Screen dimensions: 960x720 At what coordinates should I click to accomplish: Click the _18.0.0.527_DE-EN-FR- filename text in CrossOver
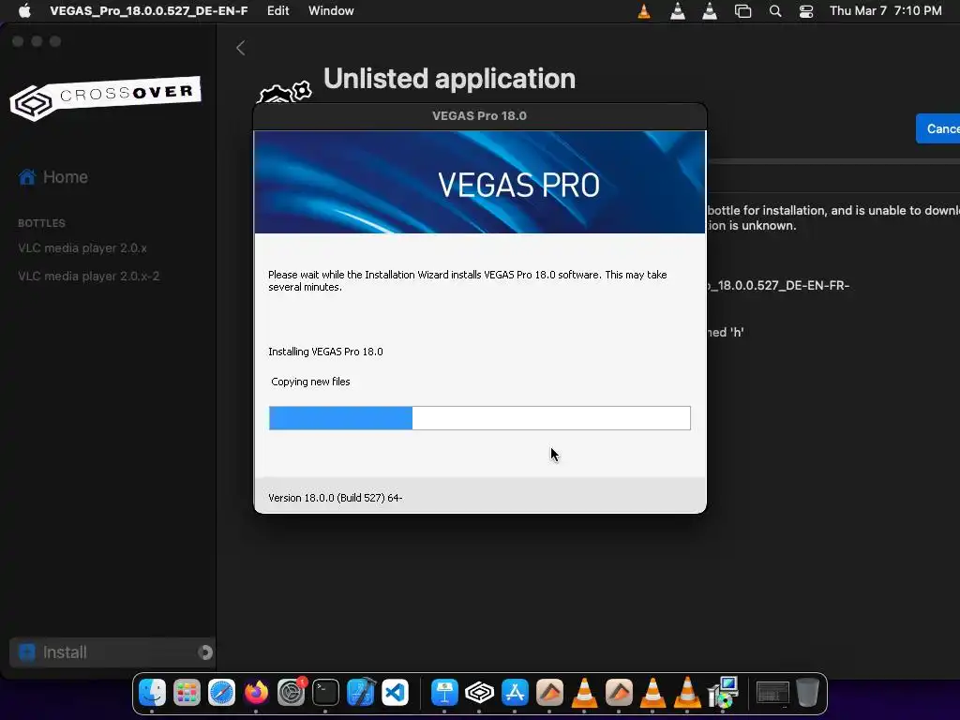[x=778, y=285]
